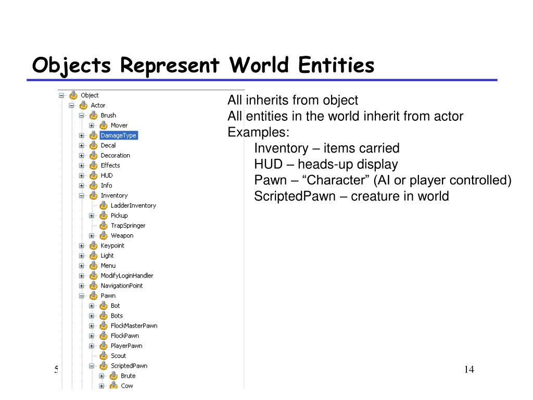Select the TrapSpringer class row

[128, 226]
